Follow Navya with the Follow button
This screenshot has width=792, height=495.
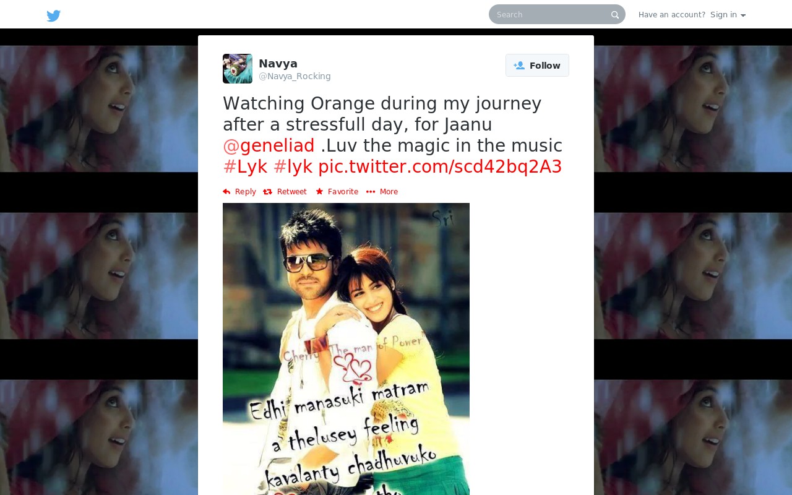pos(537,66)
